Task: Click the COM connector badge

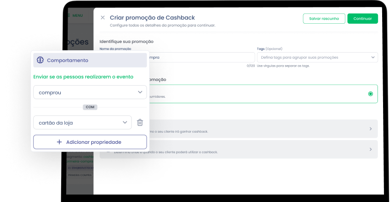Action: point(90,107)
